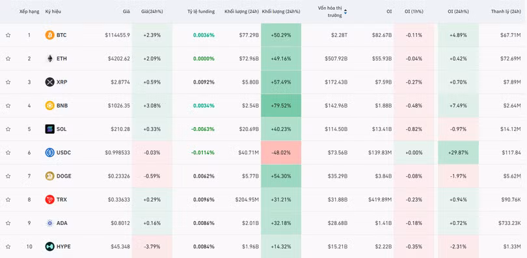
Task: Open the HYPE symbol link
Action: pos(64,246)
